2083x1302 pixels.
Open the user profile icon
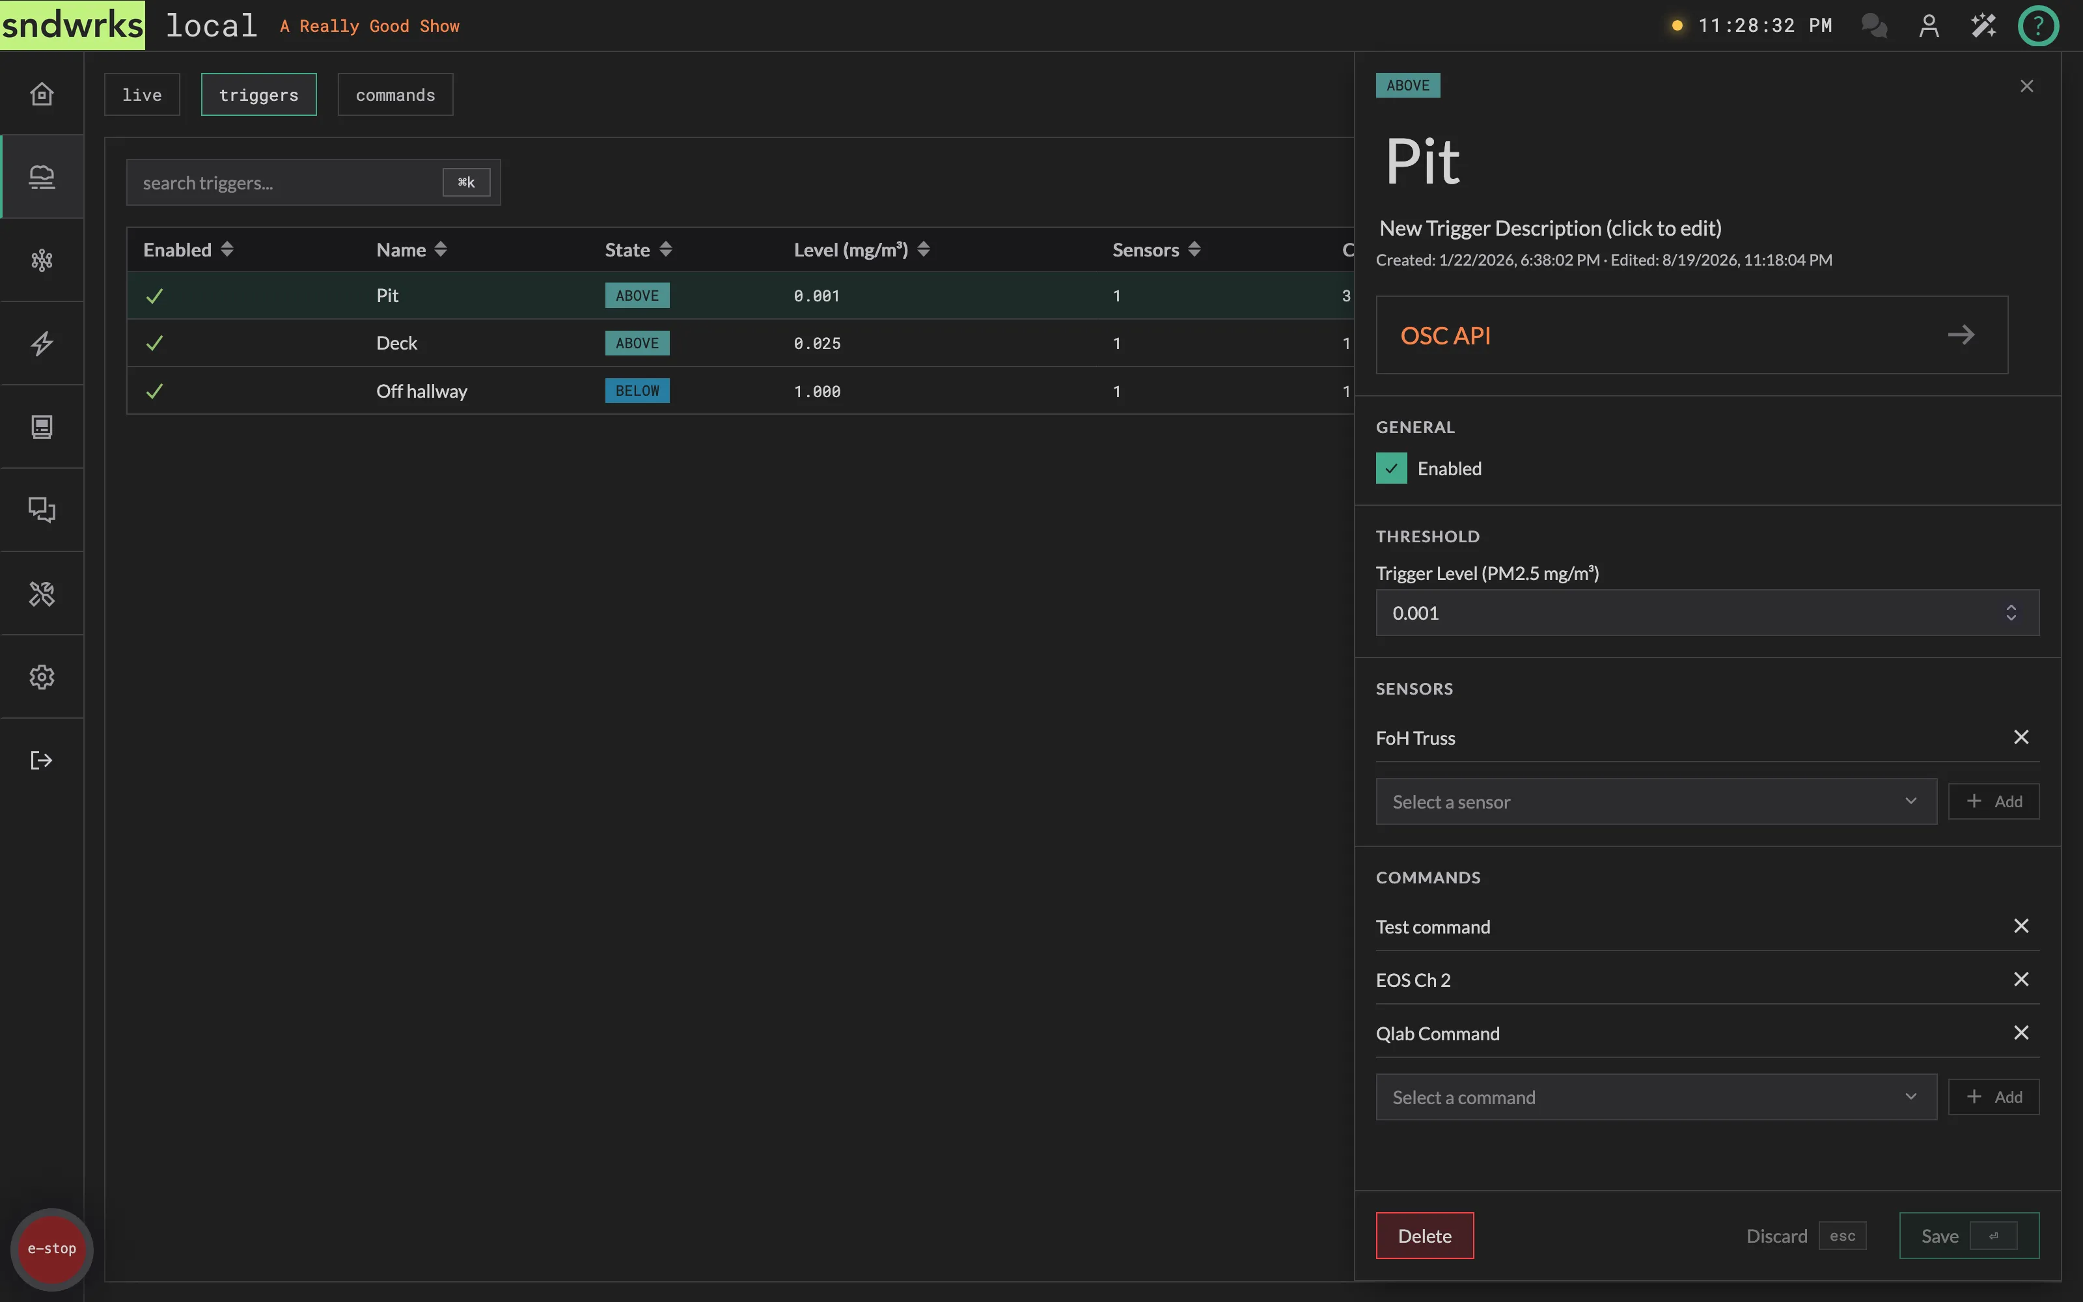(1929, 26)
